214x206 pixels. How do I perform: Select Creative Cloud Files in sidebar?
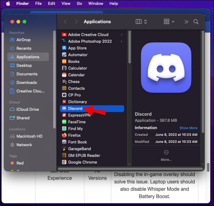[28, 91]
